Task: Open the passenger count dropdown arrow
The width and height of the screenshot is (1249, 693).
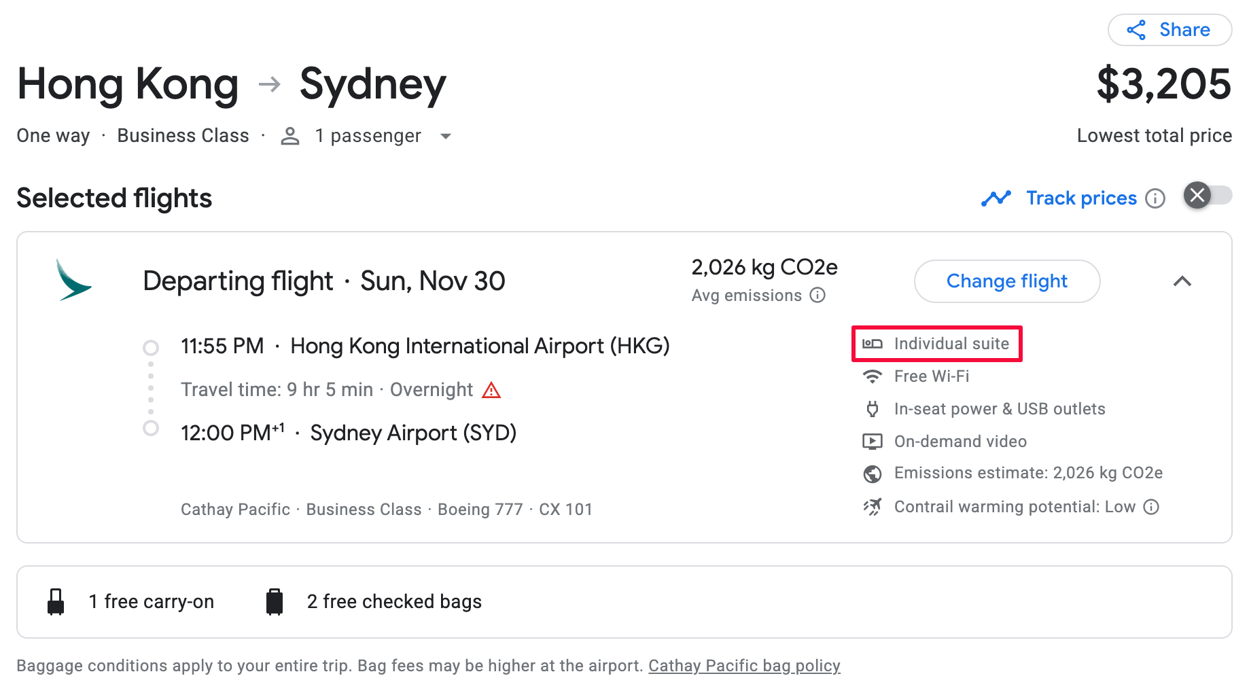Action: 446,136
